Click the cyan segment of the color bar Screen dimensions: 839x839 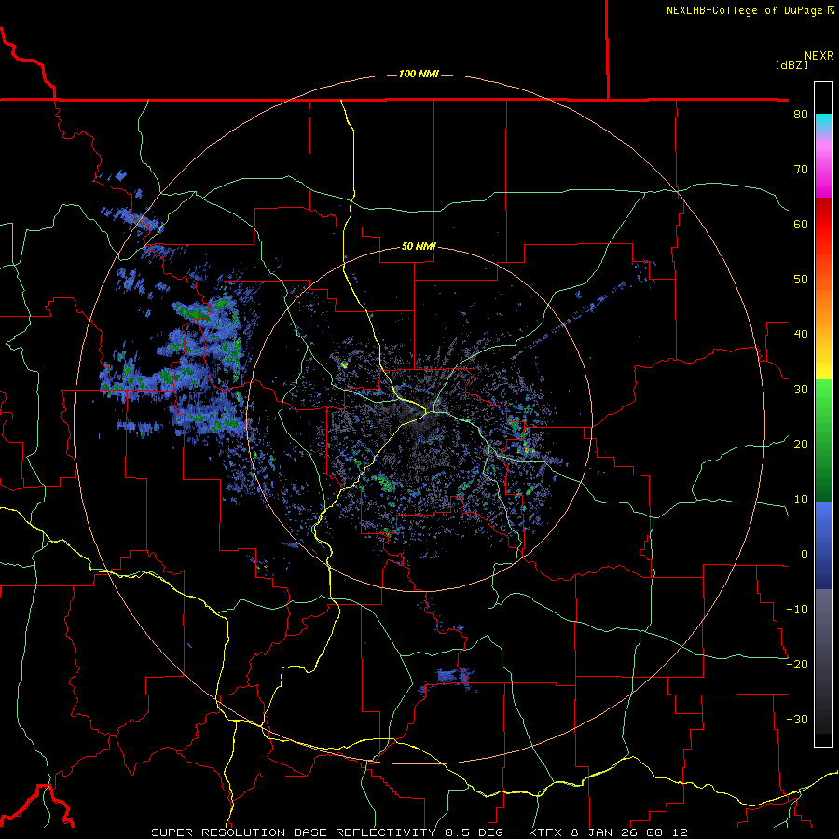823,123
